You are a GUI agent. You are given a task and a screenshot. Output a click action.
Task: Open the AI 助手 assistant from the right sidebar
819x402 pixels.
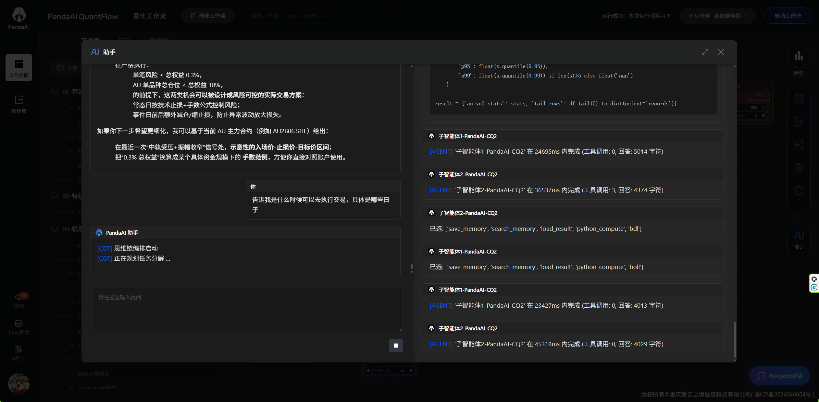click(x=799, y=241)
